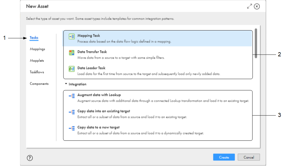The height and width of the screenshot is (166, 284).
Task: Click the Copy data to new target icon
Action: coord(72,128)
